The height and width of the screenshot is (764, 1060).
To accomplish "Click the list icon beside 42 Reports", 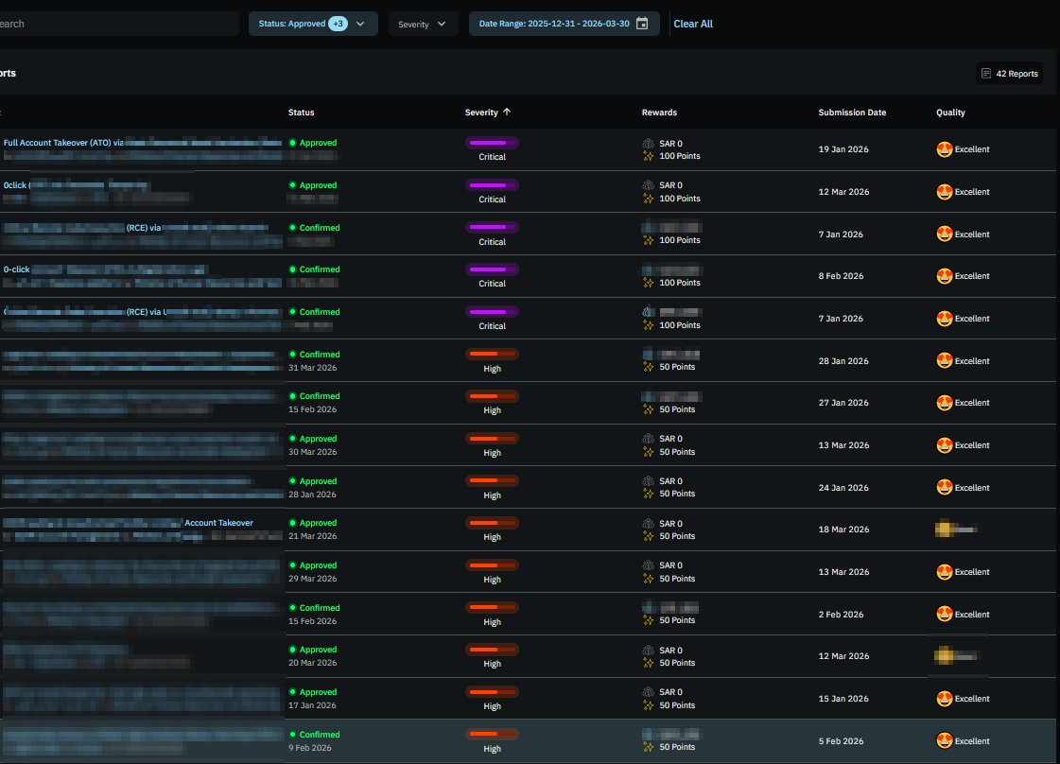I will (985, 73).
